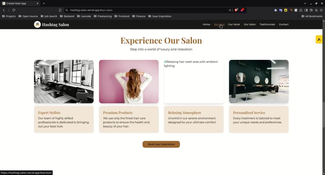Open the Projects bookmark folder
325x175 pixels.
[9, 16]
